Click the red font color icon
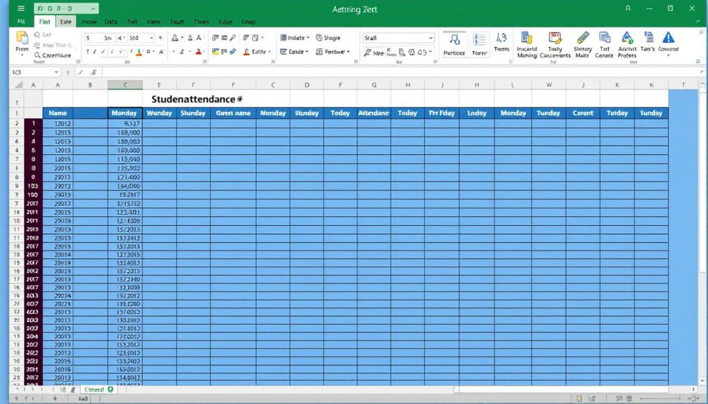 click(x=198, y=52)
